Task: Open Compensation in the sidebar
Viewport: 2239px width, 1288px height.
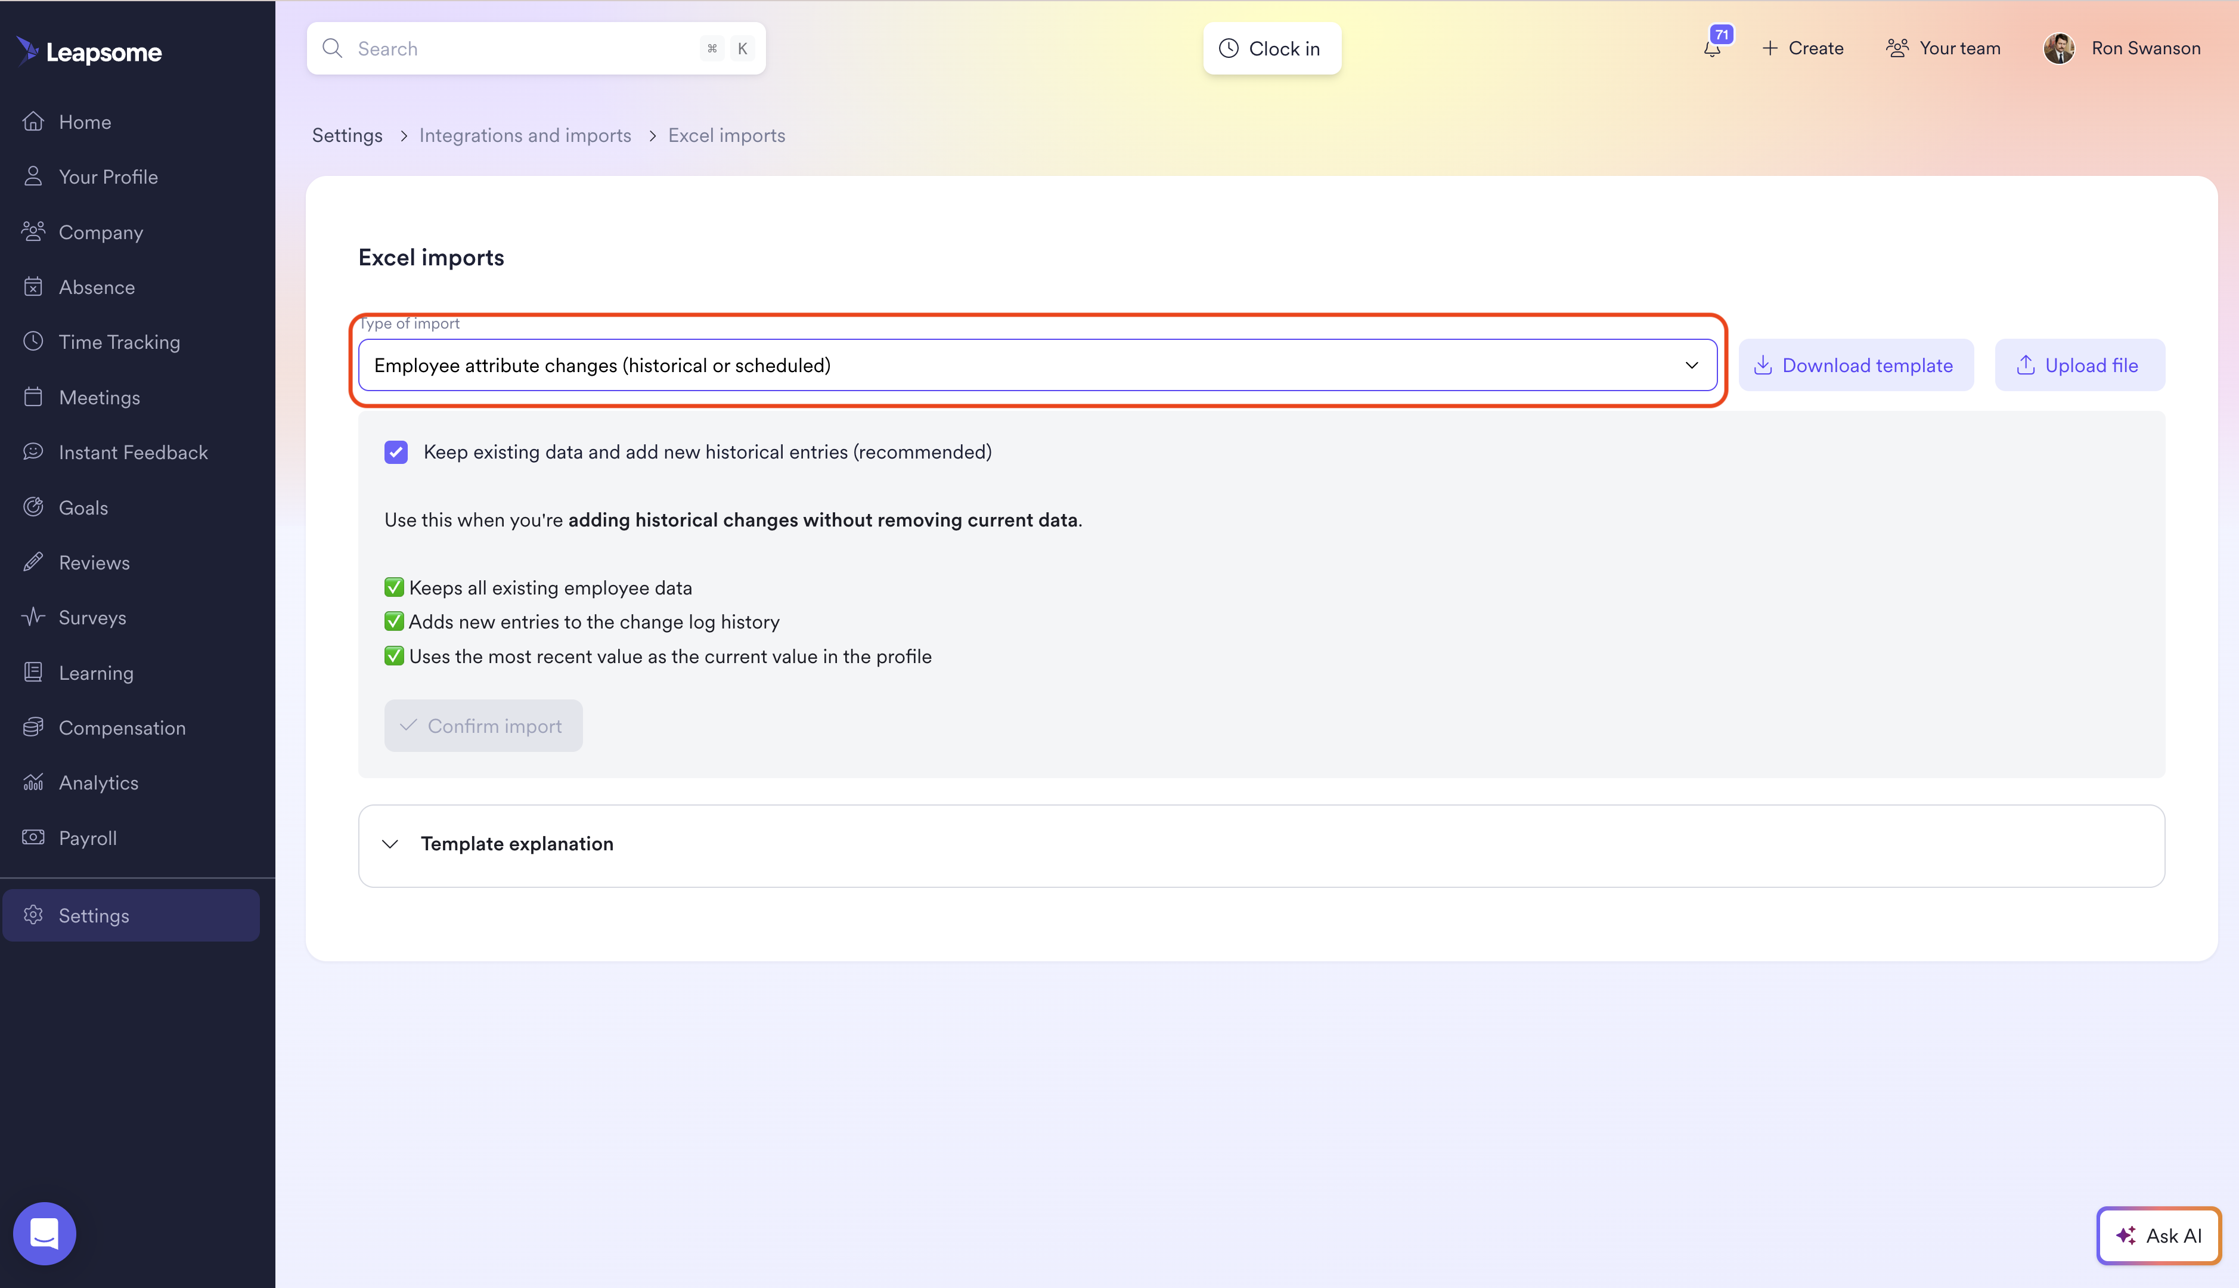Action: [x=122, y=728]
